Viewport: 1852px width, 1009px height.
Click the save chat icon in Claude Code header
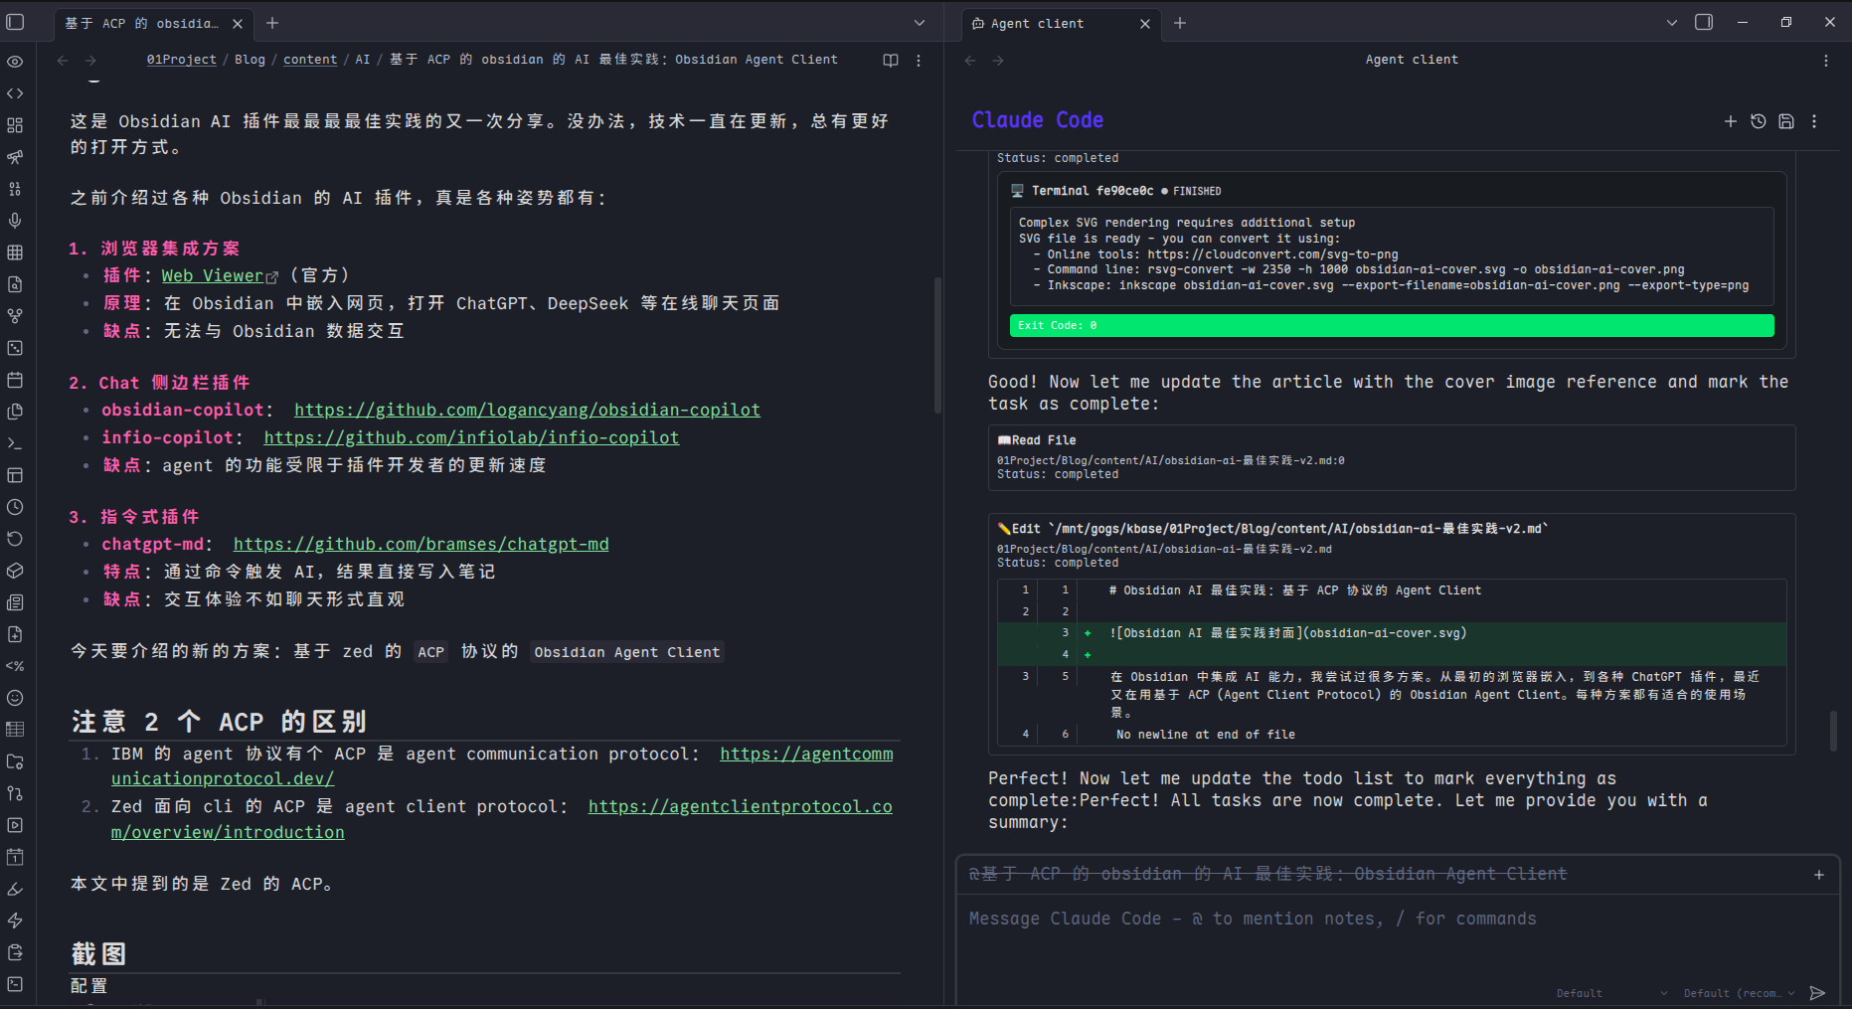click(x=1786, y=121)
